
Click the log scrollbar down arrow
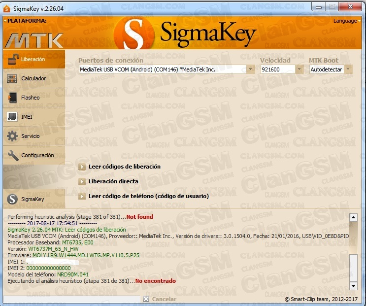[353, 286]
